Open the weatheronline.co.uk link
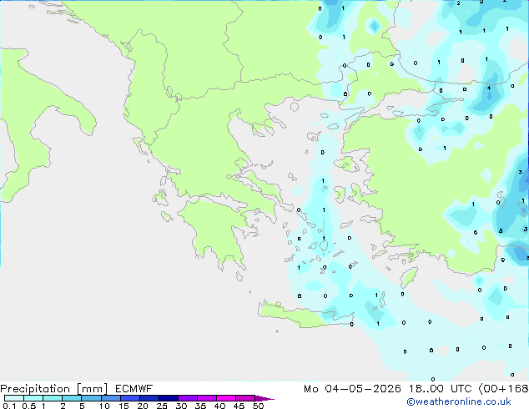The image size is (529, 409). (459, 401)
